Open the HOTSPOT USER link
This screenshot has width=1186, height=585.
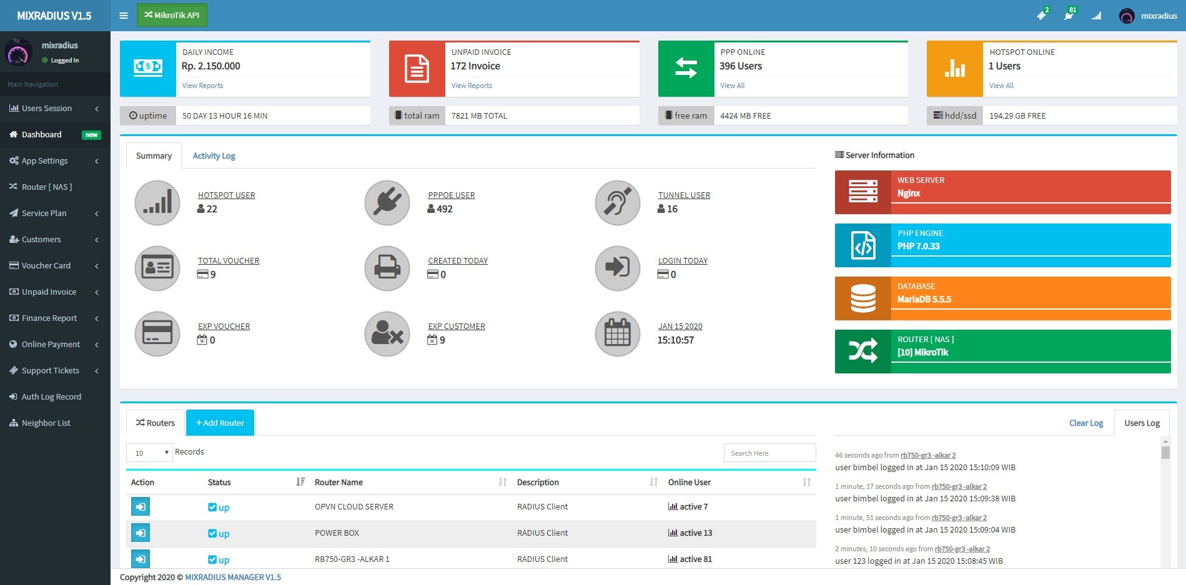(x=226, y=195)
